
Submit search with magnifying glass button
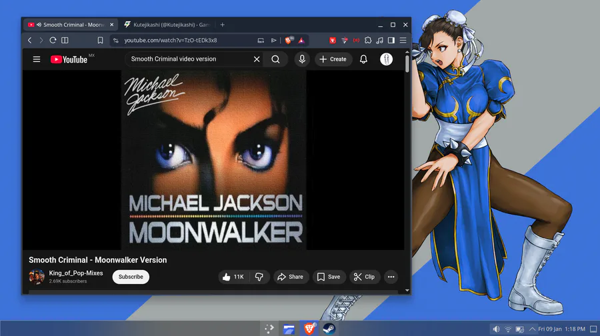(275, 59)
